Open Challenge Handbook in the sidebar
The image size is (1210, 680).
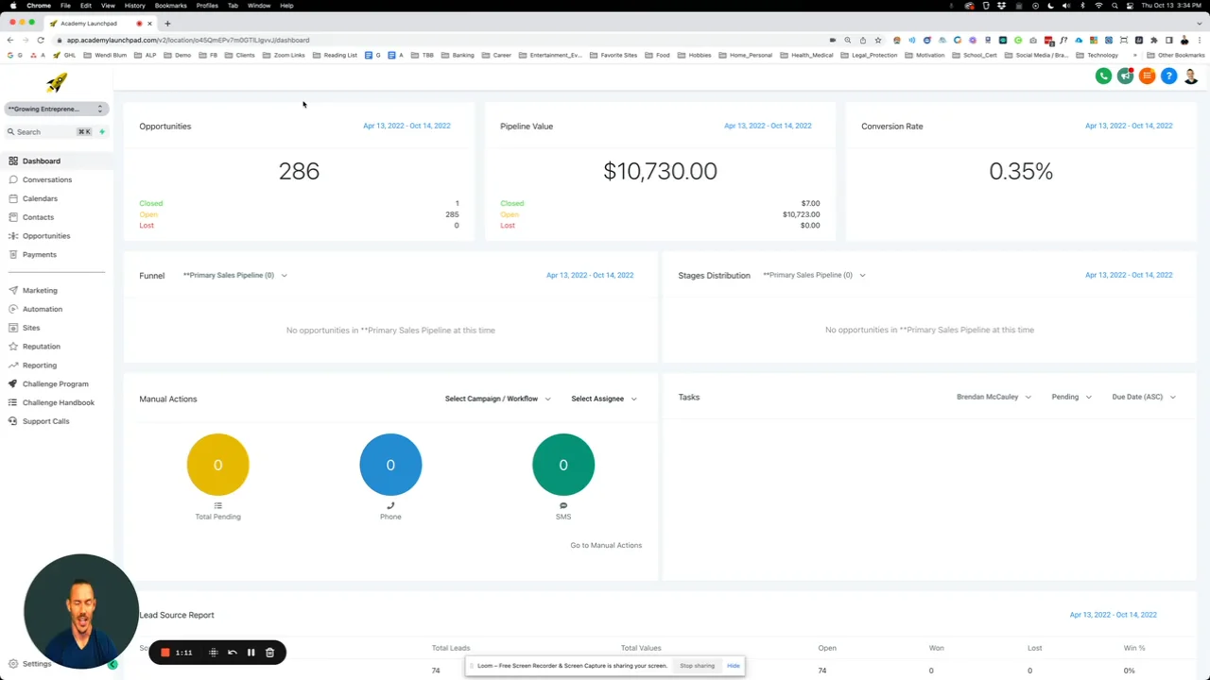pyautogui.click(x=58, y=402)
